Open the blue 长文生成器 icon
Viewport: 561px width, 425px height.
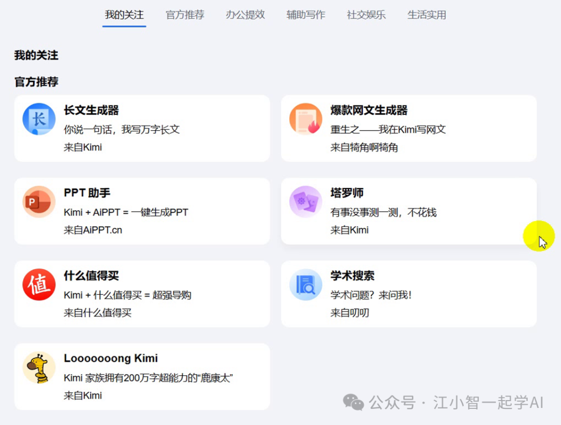click(39, 119)
